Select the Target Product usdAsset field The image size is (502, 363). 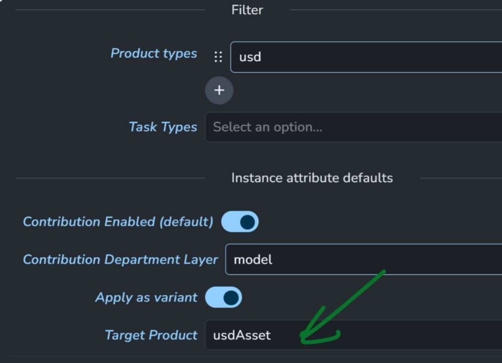pos(353,335)
